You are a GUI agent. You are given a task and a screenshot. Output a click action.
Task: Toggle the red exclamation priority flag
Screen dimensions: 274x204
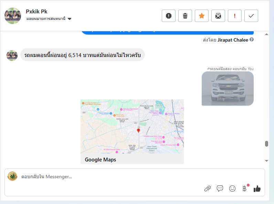coord(235,16)
